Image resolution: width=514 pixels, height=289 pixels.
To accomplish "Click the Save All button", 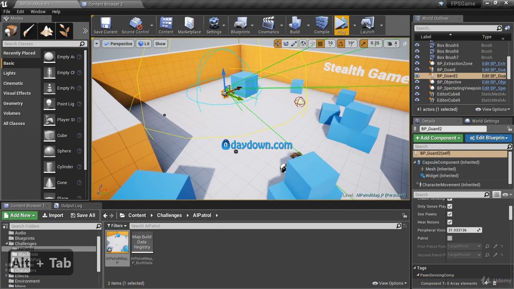I will [83, 215].
